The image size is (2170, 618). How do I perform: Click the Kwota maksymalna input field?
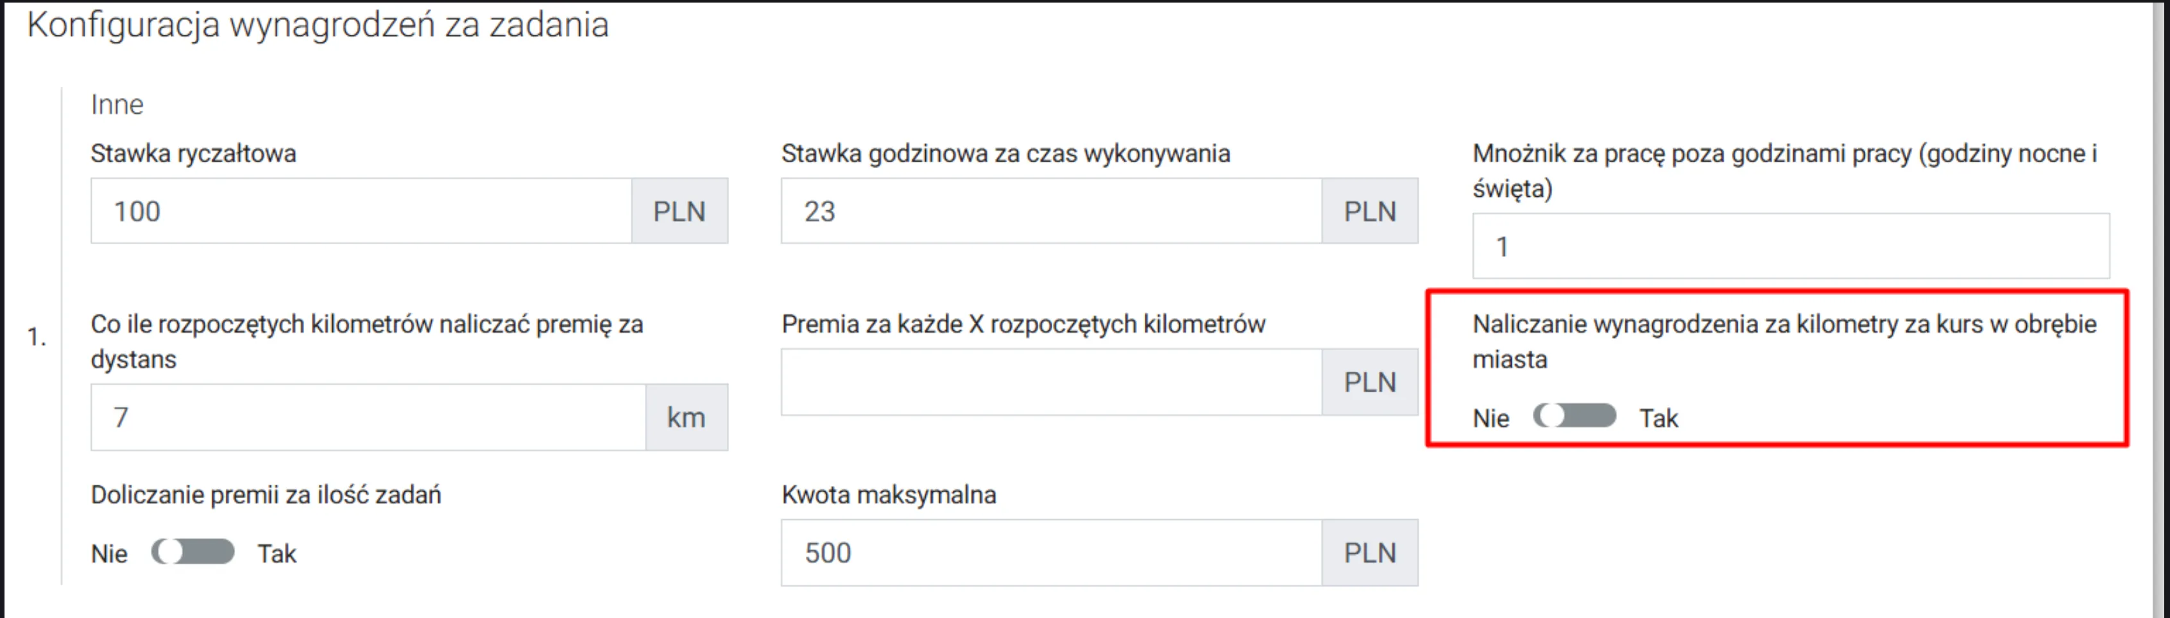point(1050,553)
